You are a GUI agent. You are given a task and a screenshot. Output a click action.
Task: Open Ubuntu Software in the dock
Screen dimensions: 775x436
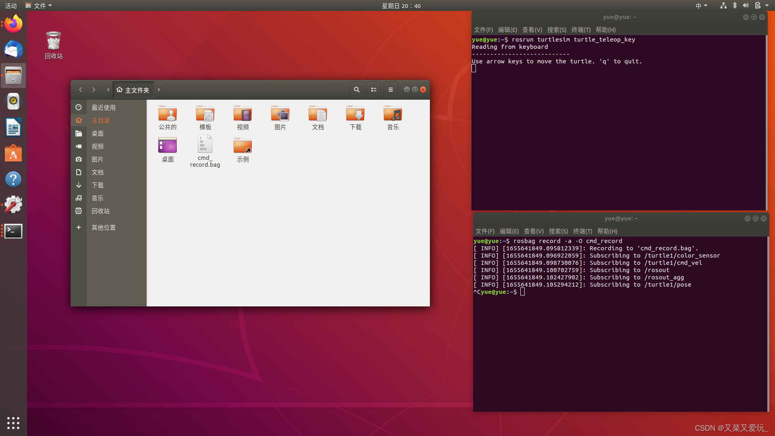tap(13, 153)
